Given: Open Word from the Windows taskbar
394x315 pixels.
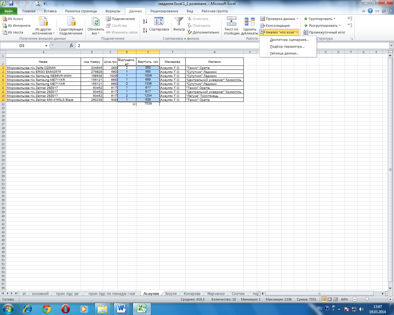Looking at the screenshot, I should pos(122,309).
